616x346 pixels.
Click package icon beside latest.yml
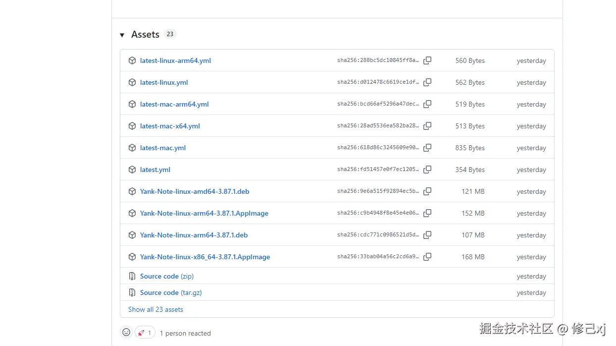tap(132, 170)
